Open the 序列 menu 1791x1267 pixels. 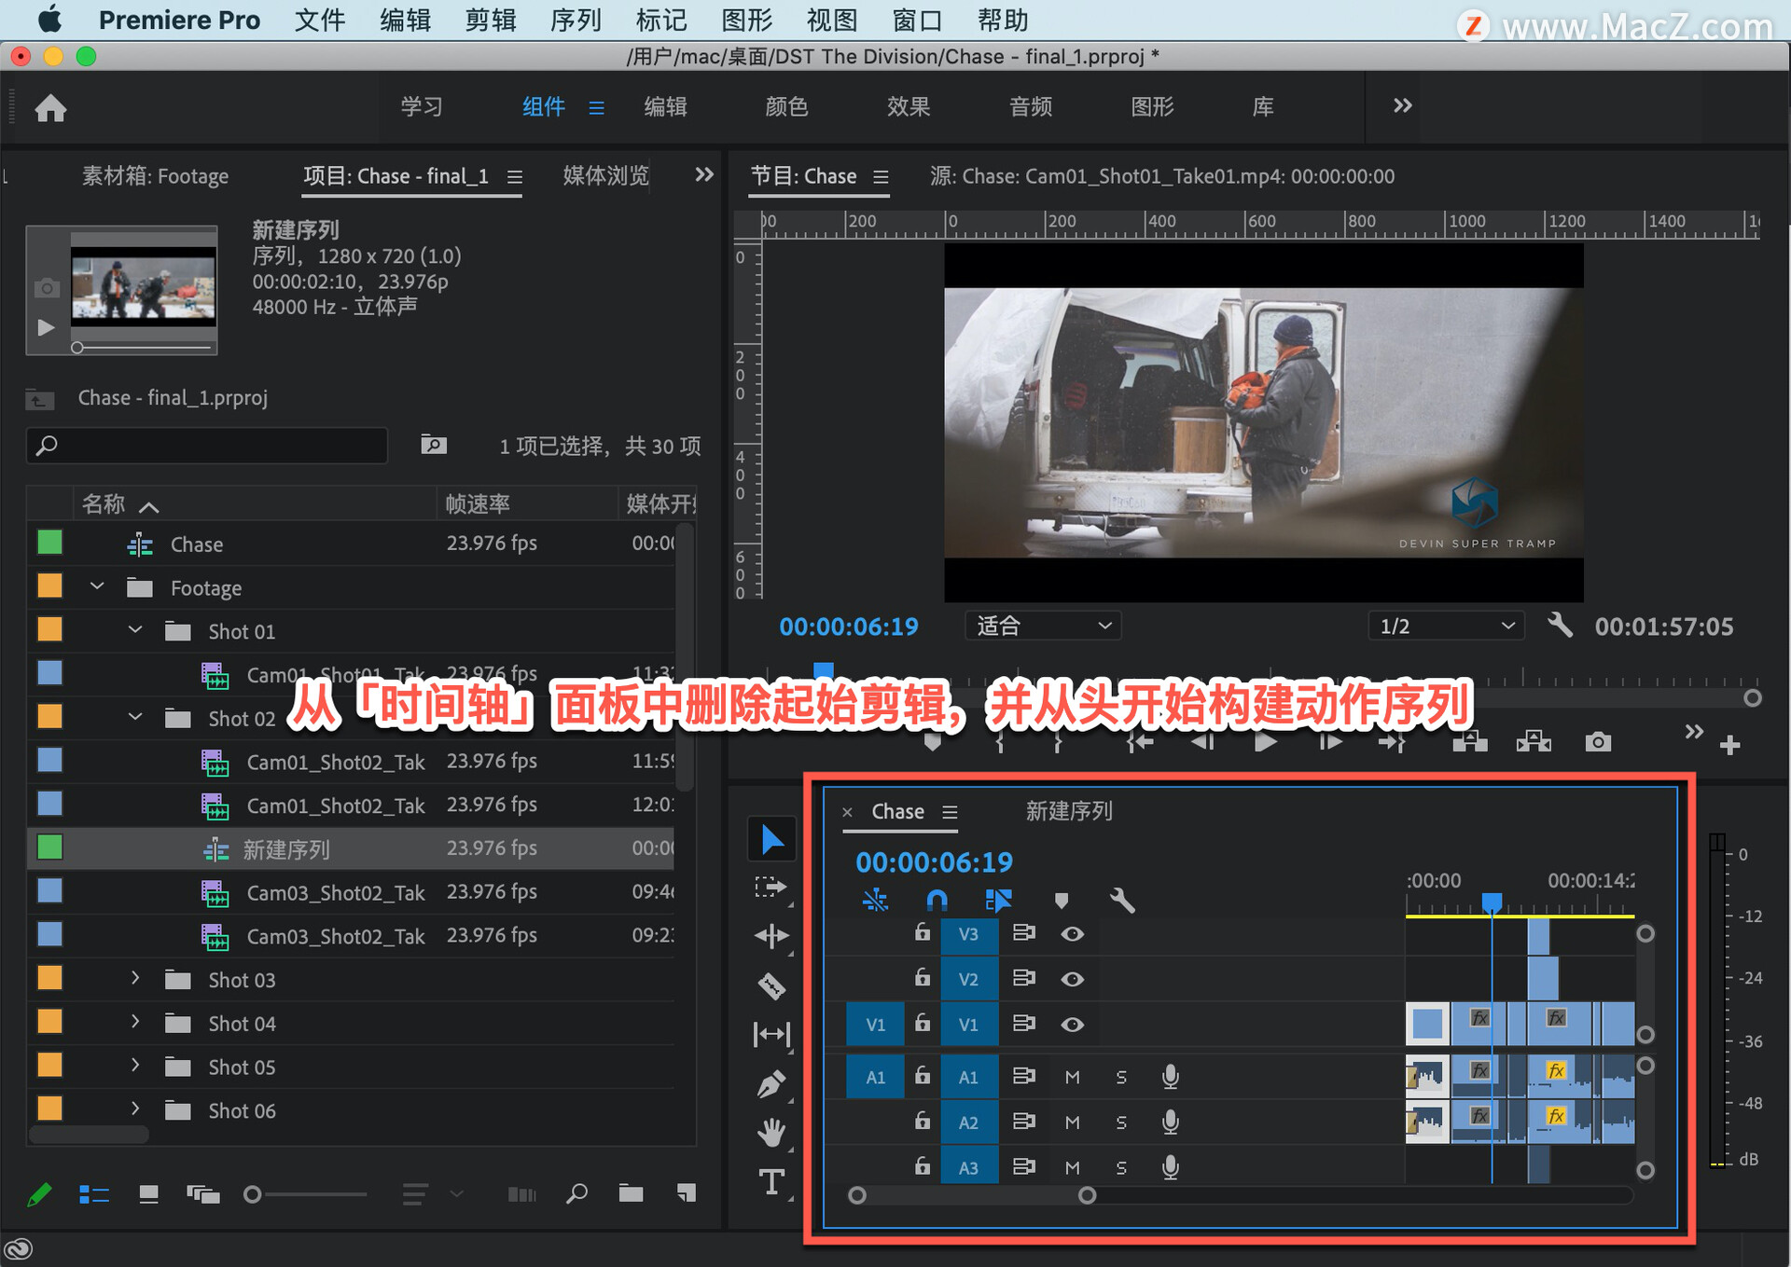pyautogui.click(x=576, y=20)
